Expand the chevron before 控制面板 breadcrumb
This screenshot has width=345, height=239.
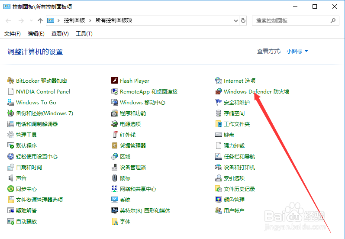click(x=58, y=20)
